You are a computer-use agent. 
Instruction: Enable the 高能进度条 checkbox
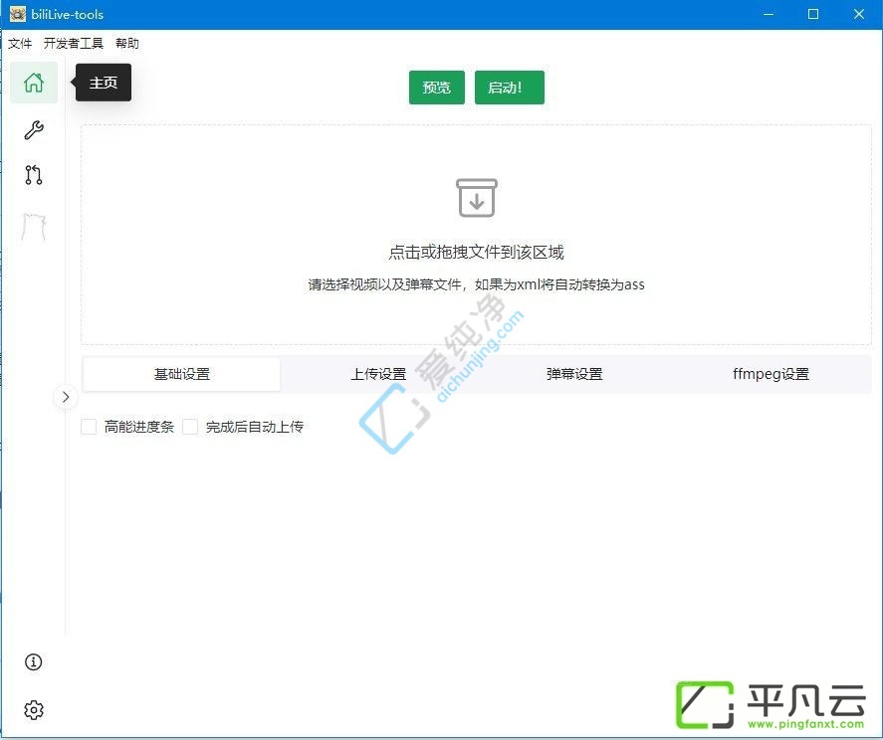89,427
